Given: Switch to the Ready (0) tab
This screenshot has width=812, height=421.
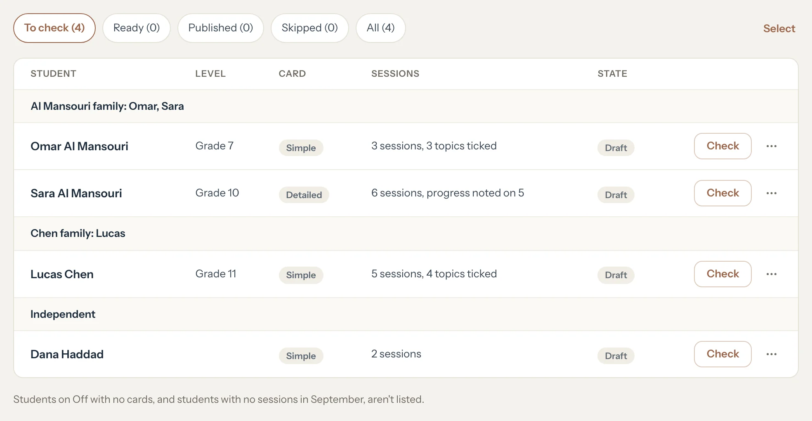Looking at the screenshot, I should pos(137,28).
